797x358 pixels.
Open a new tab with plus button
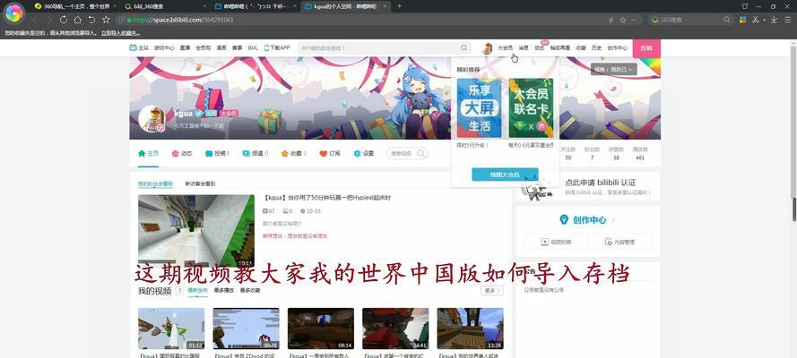pyautogui.click(x=400, y=6)
